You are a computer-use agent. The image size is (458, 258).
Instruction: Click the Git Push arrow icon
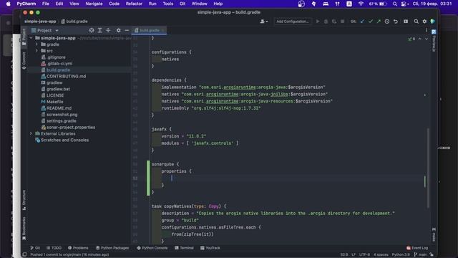[x=379, y=21]
